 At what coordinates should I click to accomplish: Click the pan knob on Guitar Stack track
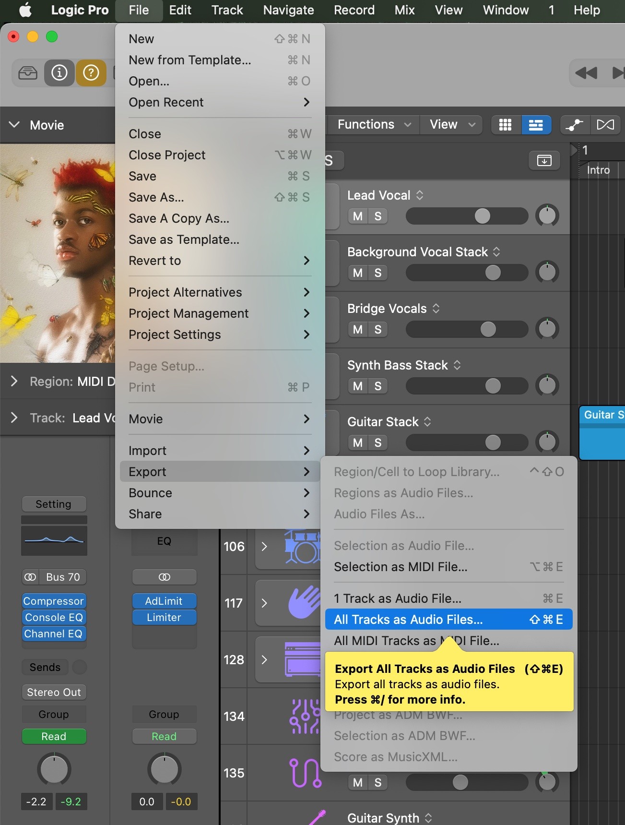(547, 442)
